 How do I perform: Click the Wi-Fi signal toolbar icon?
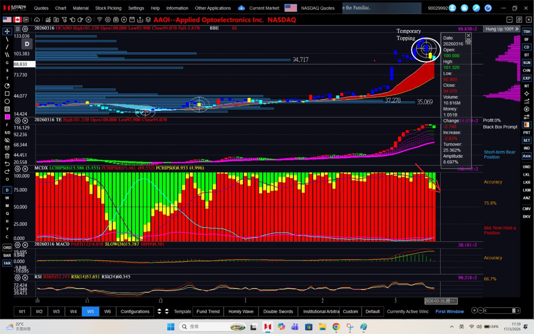point(100,20)
